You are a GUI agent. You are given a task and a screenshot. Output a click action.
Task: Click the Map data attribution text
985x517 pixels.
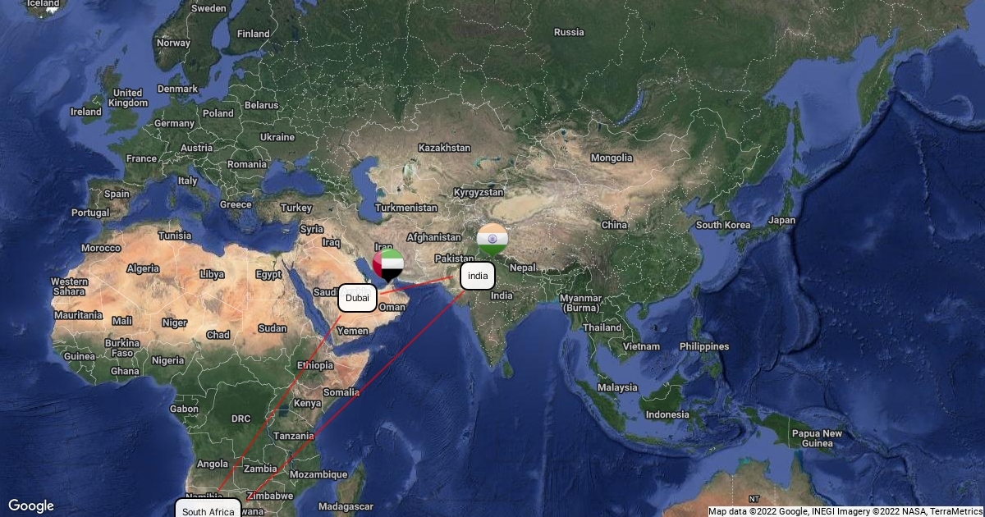(x=845, y=511)
